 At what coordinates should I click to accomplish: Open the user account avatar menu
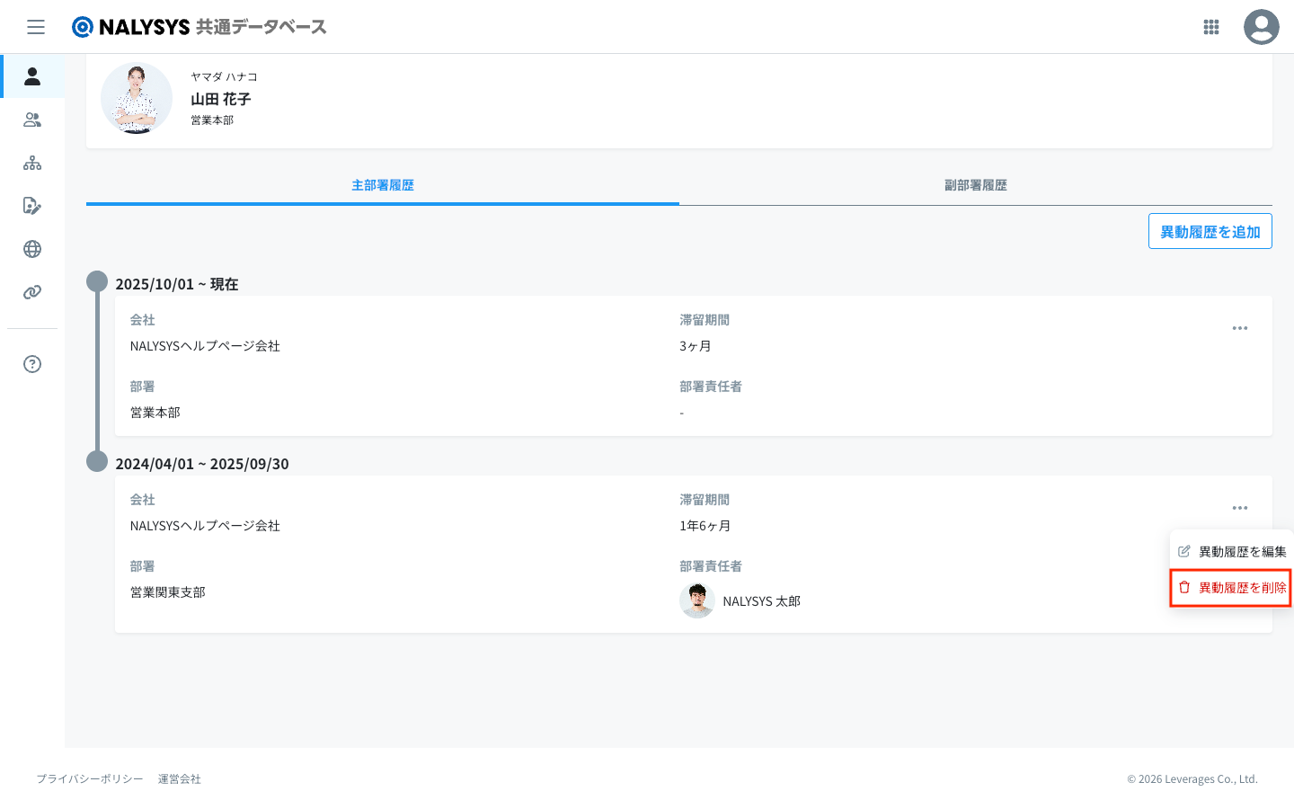click(1261, 27)
